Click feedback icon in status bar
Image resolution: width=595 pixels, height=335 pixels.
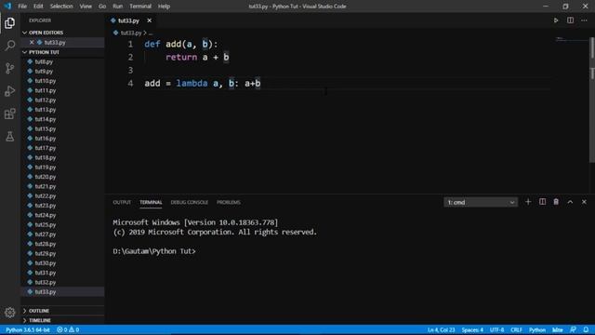573,329
